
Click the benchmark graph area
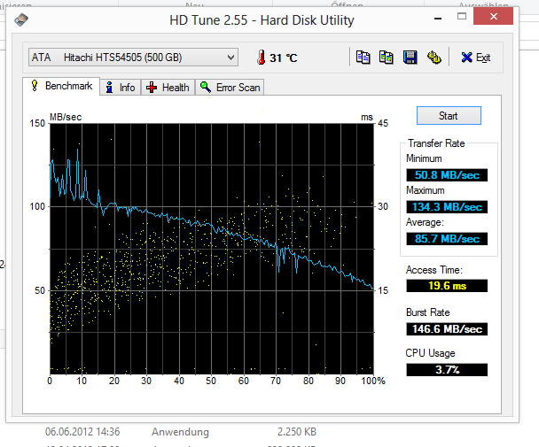[212, 249]
